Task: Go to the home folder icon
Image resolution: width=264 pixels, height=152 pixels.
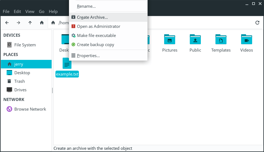Action: [42, 23]
